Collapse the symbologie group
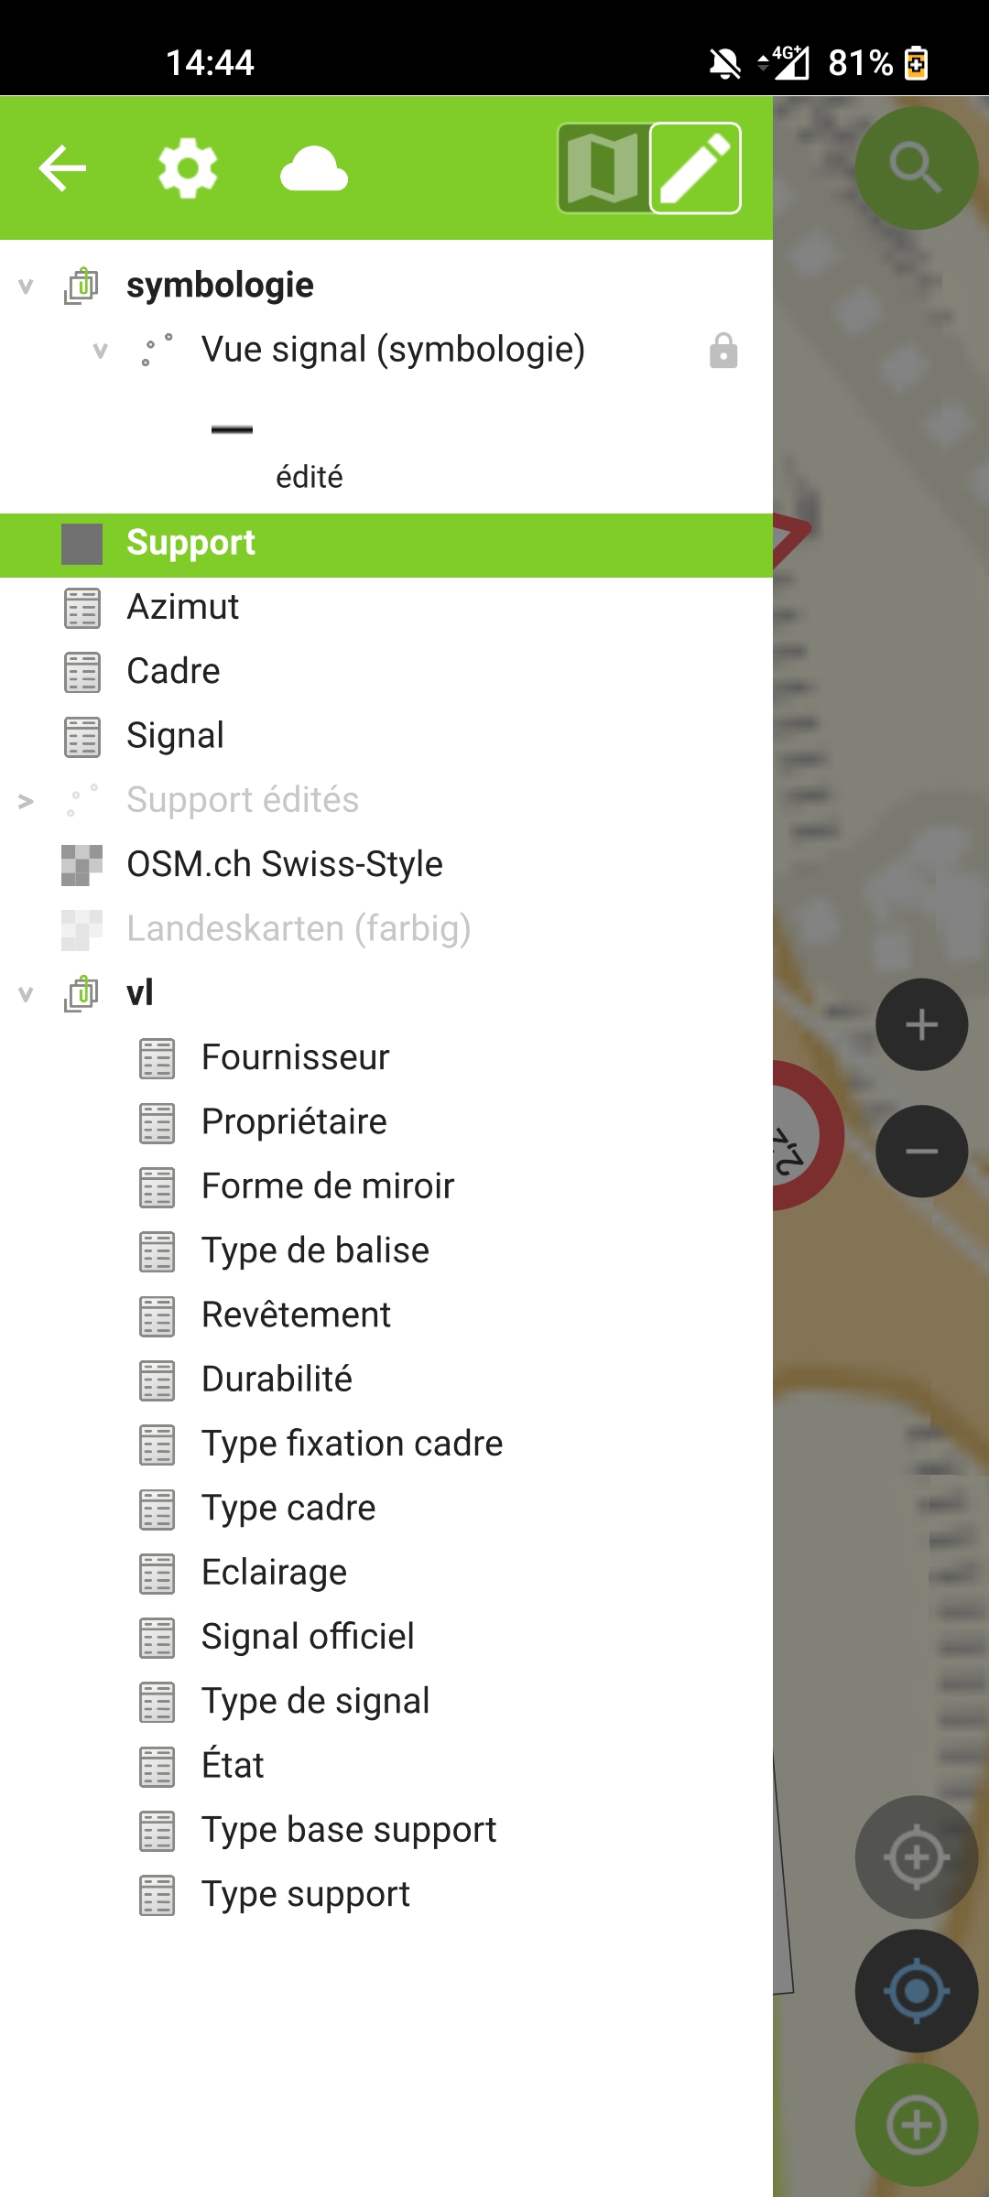The image size is (989, 2197). pos(26,286)
